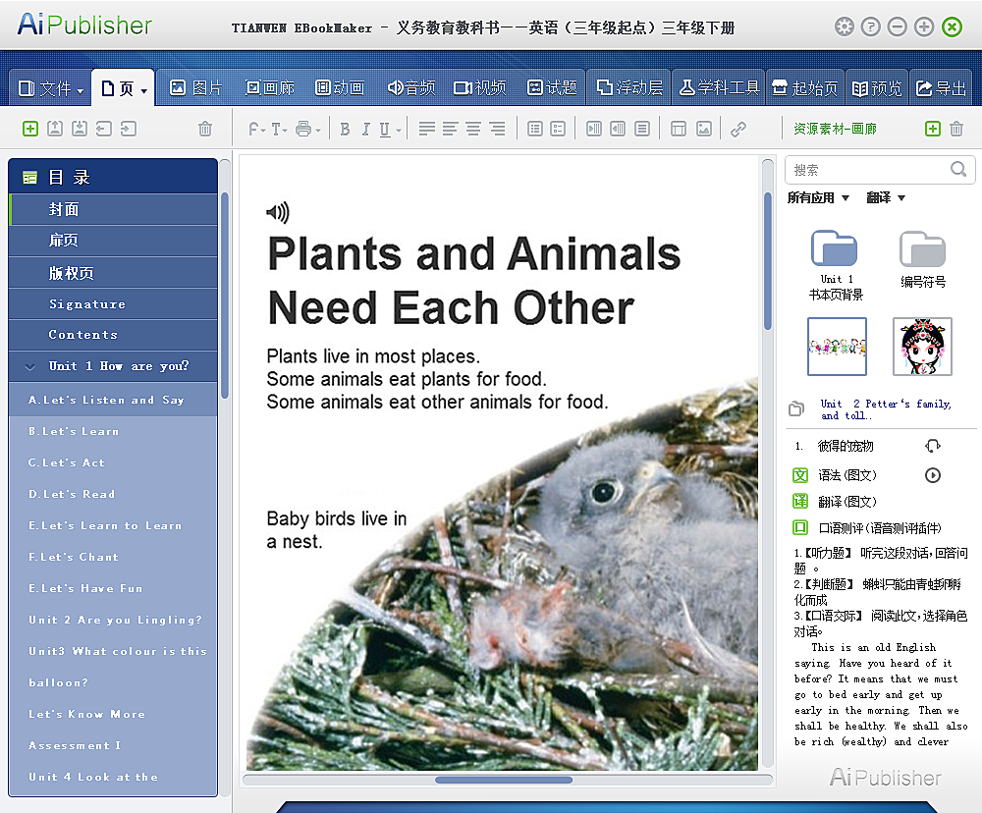Click the page template layout icon
The height and width of the screenshot is (813, 982).
coord(679,129)
